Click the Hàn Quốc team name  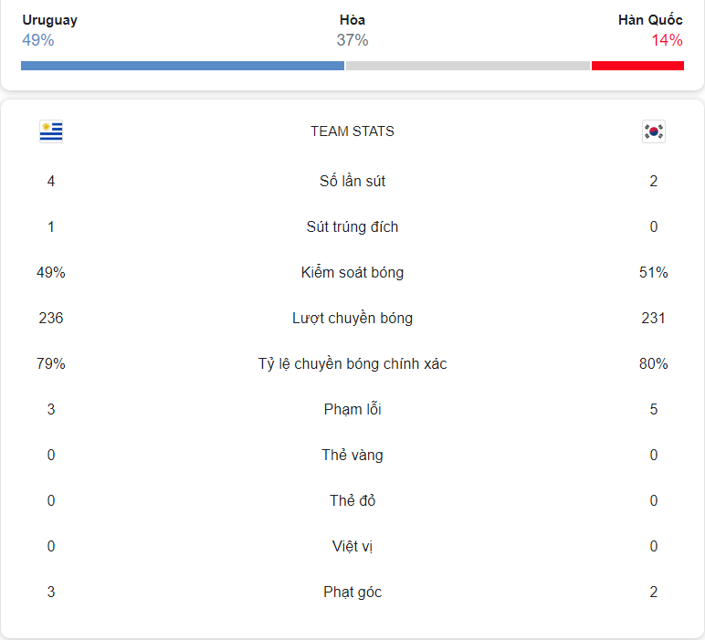point(650,20)
